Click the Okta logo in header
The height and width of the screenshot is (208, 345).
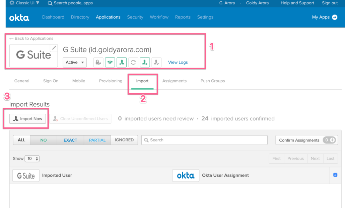tap(19, 18)
